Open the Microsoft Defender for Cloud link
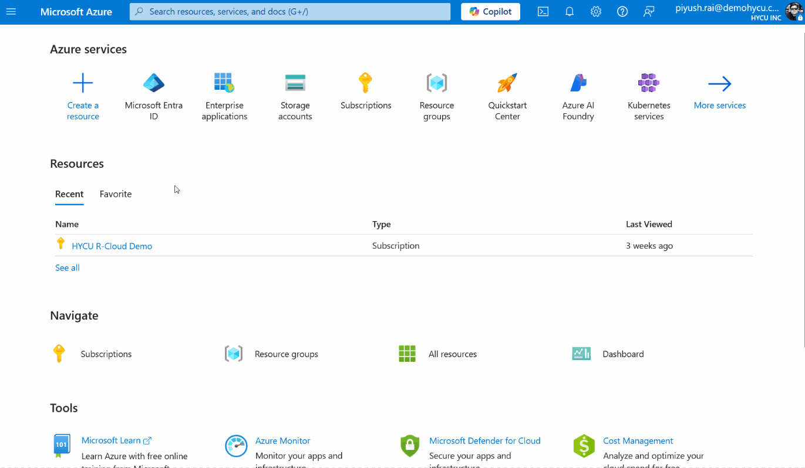The image size is (805, 468). (485, 441)
